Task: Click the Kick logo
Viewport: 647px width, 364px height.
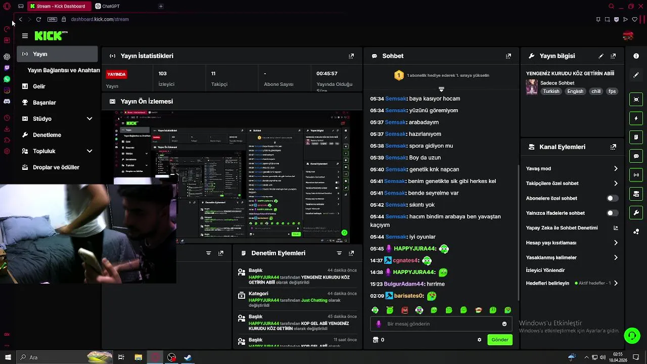Action: pyautogui.click(x=51, y=35)
